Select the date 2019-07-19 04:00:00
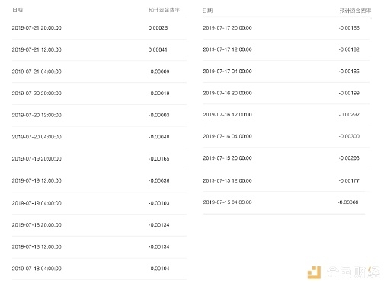This screenshot has width=384, height=283. (37, 203)
